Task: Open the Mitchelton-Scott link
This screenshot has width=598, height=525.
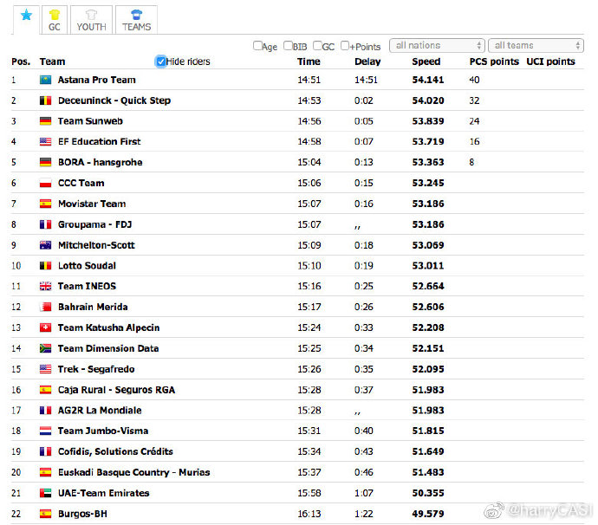Action: pyautogui.click(x=96, y=245)
